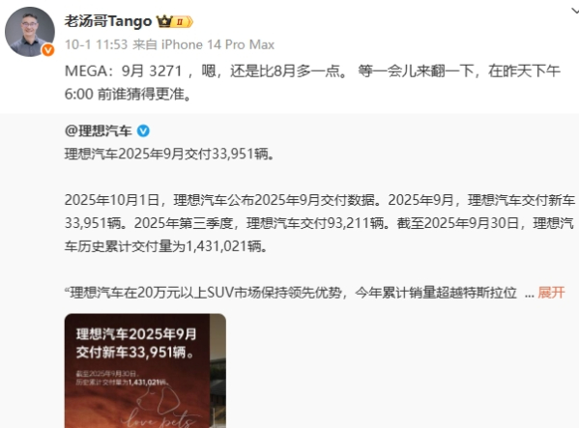Click the love pets dog illustration

coord(159,408)
